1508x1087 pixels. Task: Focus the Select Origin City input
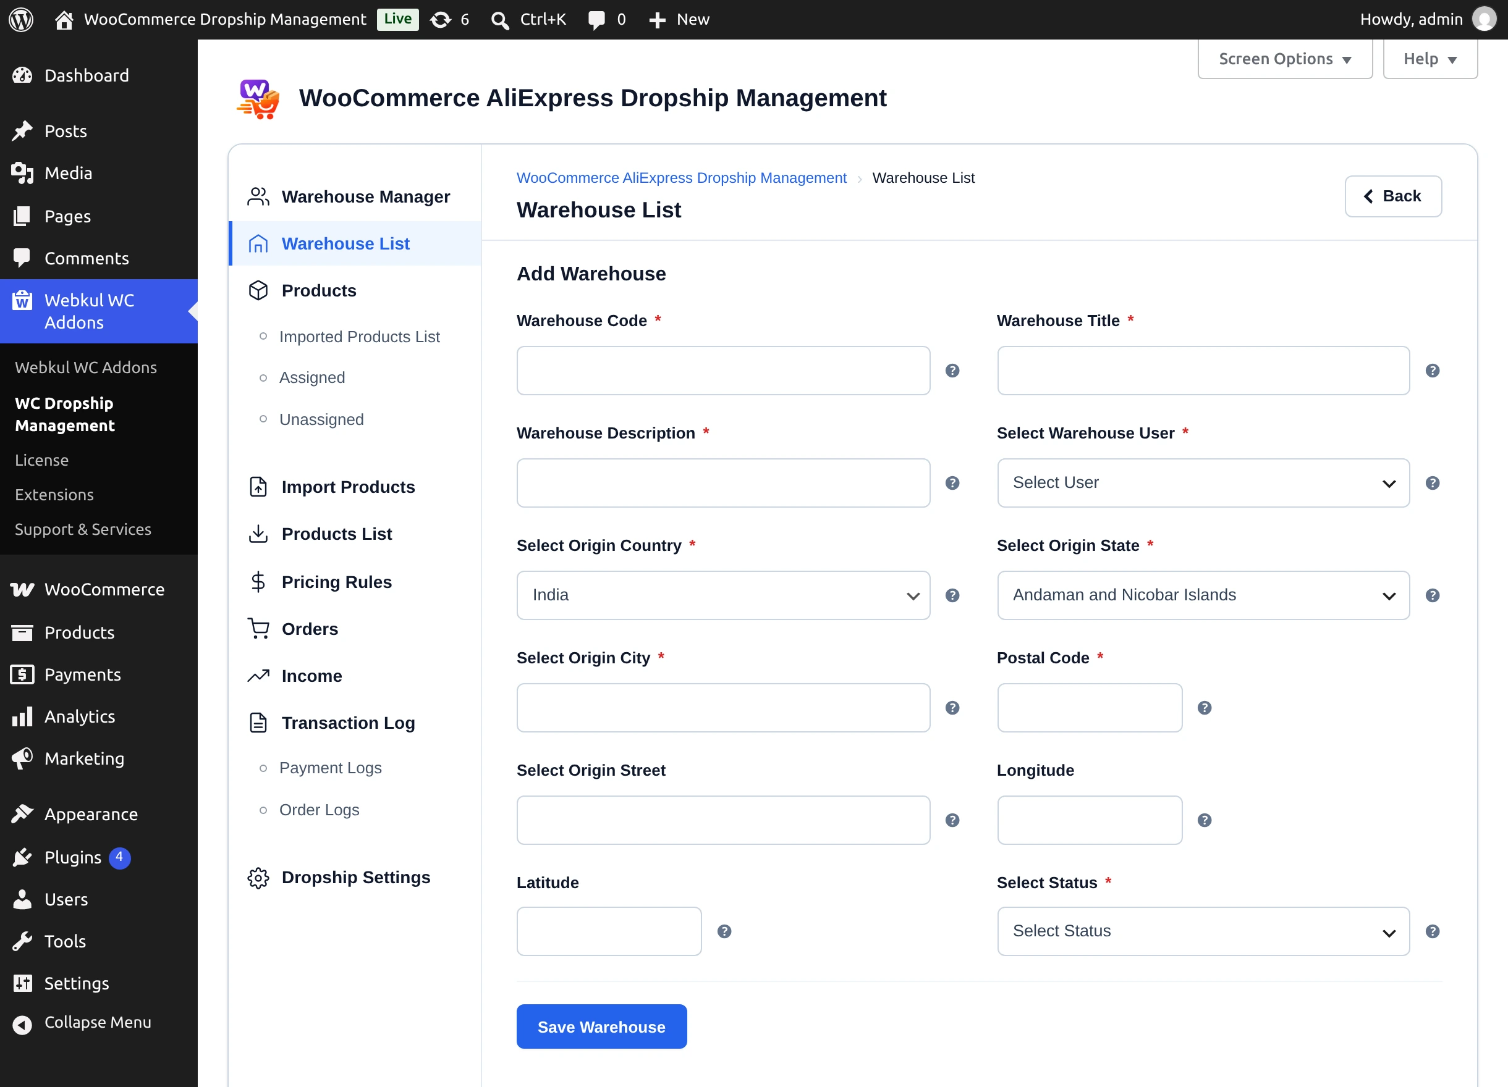click(722, 708)
